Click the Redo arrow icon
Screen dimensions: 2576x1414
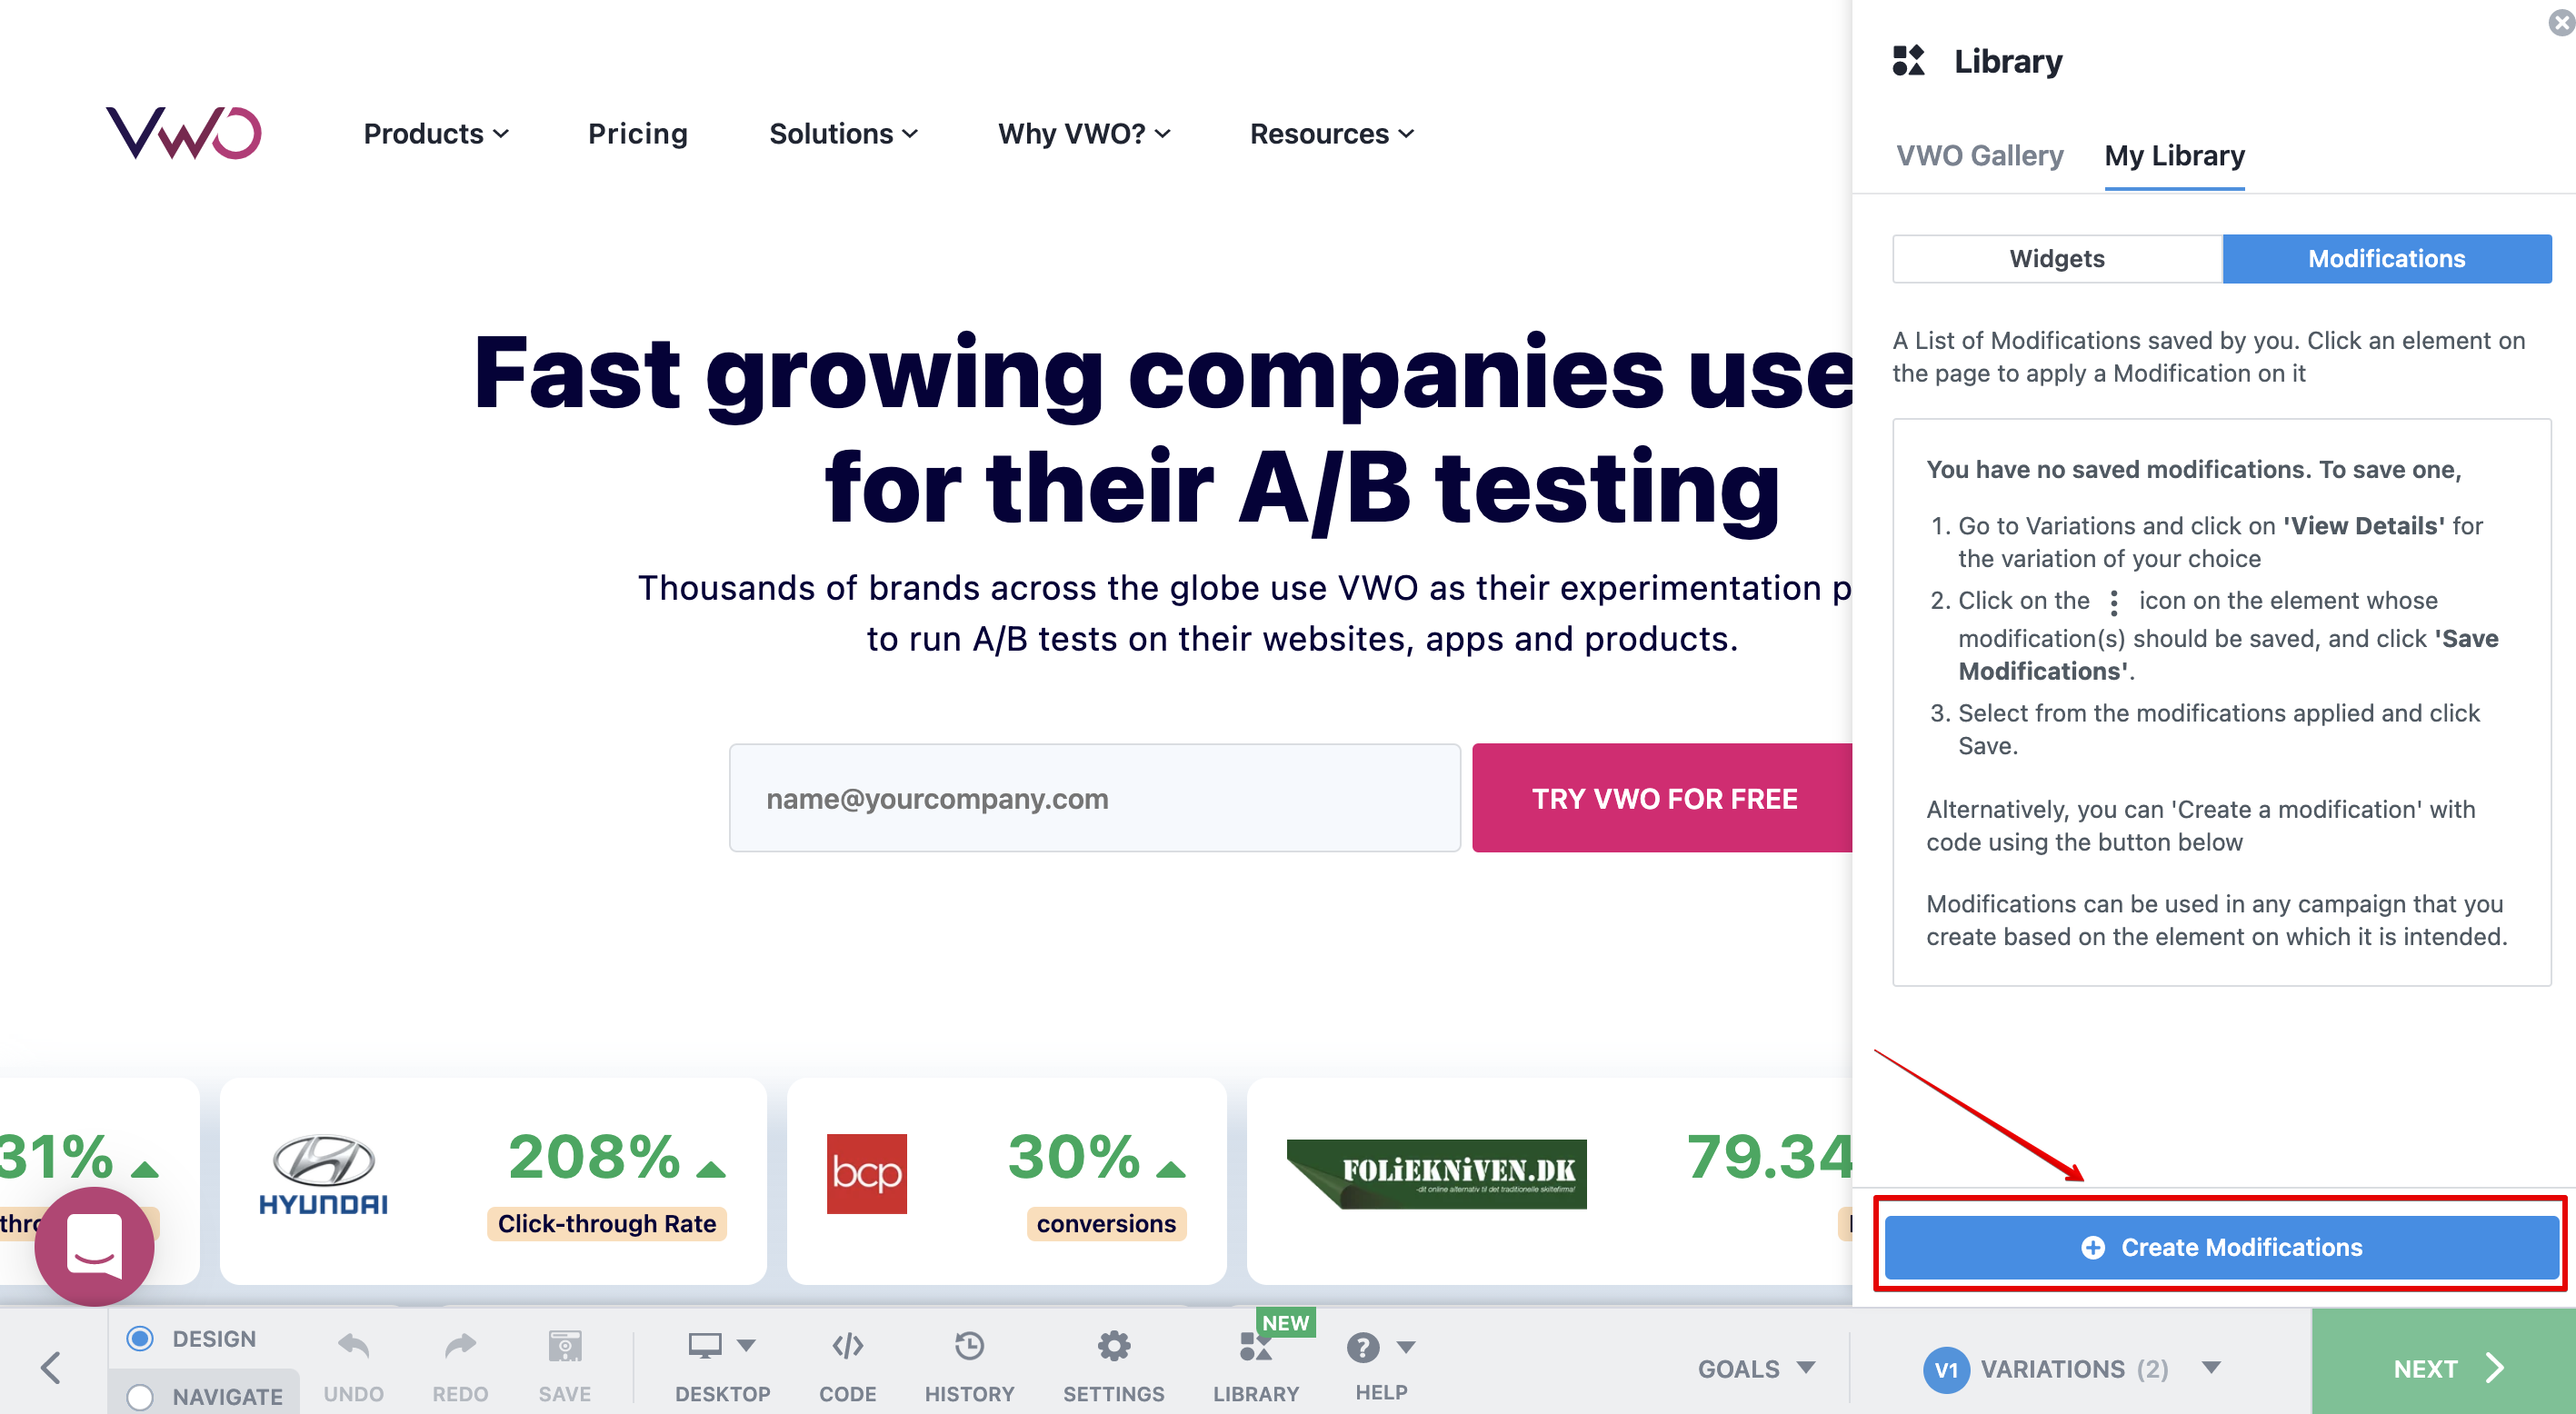click(x=460, y=1345)
